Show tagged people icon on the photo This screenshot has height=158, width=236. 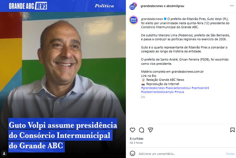click(x=4, y=153)
